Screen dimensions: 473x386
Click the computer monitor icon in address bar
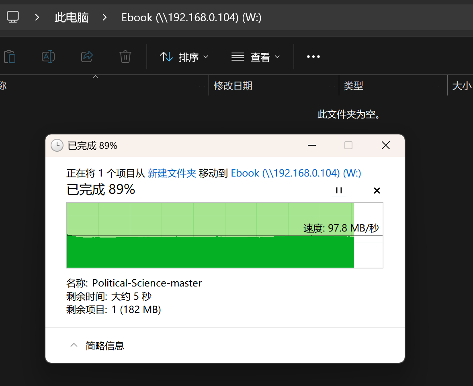pyautogui.click(x=13, y=17)
